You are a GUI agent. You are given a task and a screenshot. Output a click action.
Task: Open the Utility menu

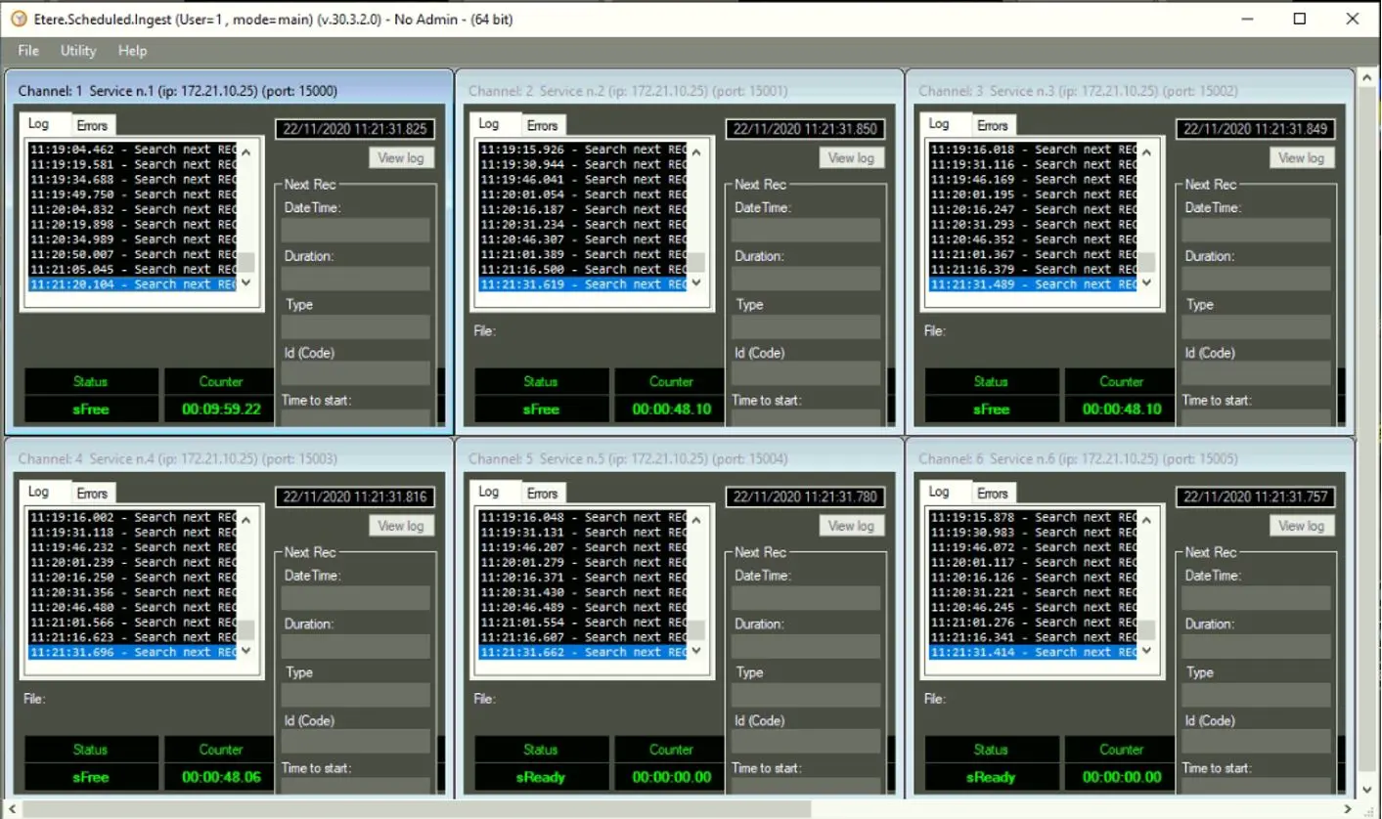click(x=78, y=51)
